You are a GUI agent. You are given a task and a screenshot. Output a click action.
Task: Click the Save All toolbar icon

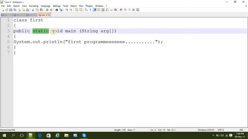pos(15,10)
